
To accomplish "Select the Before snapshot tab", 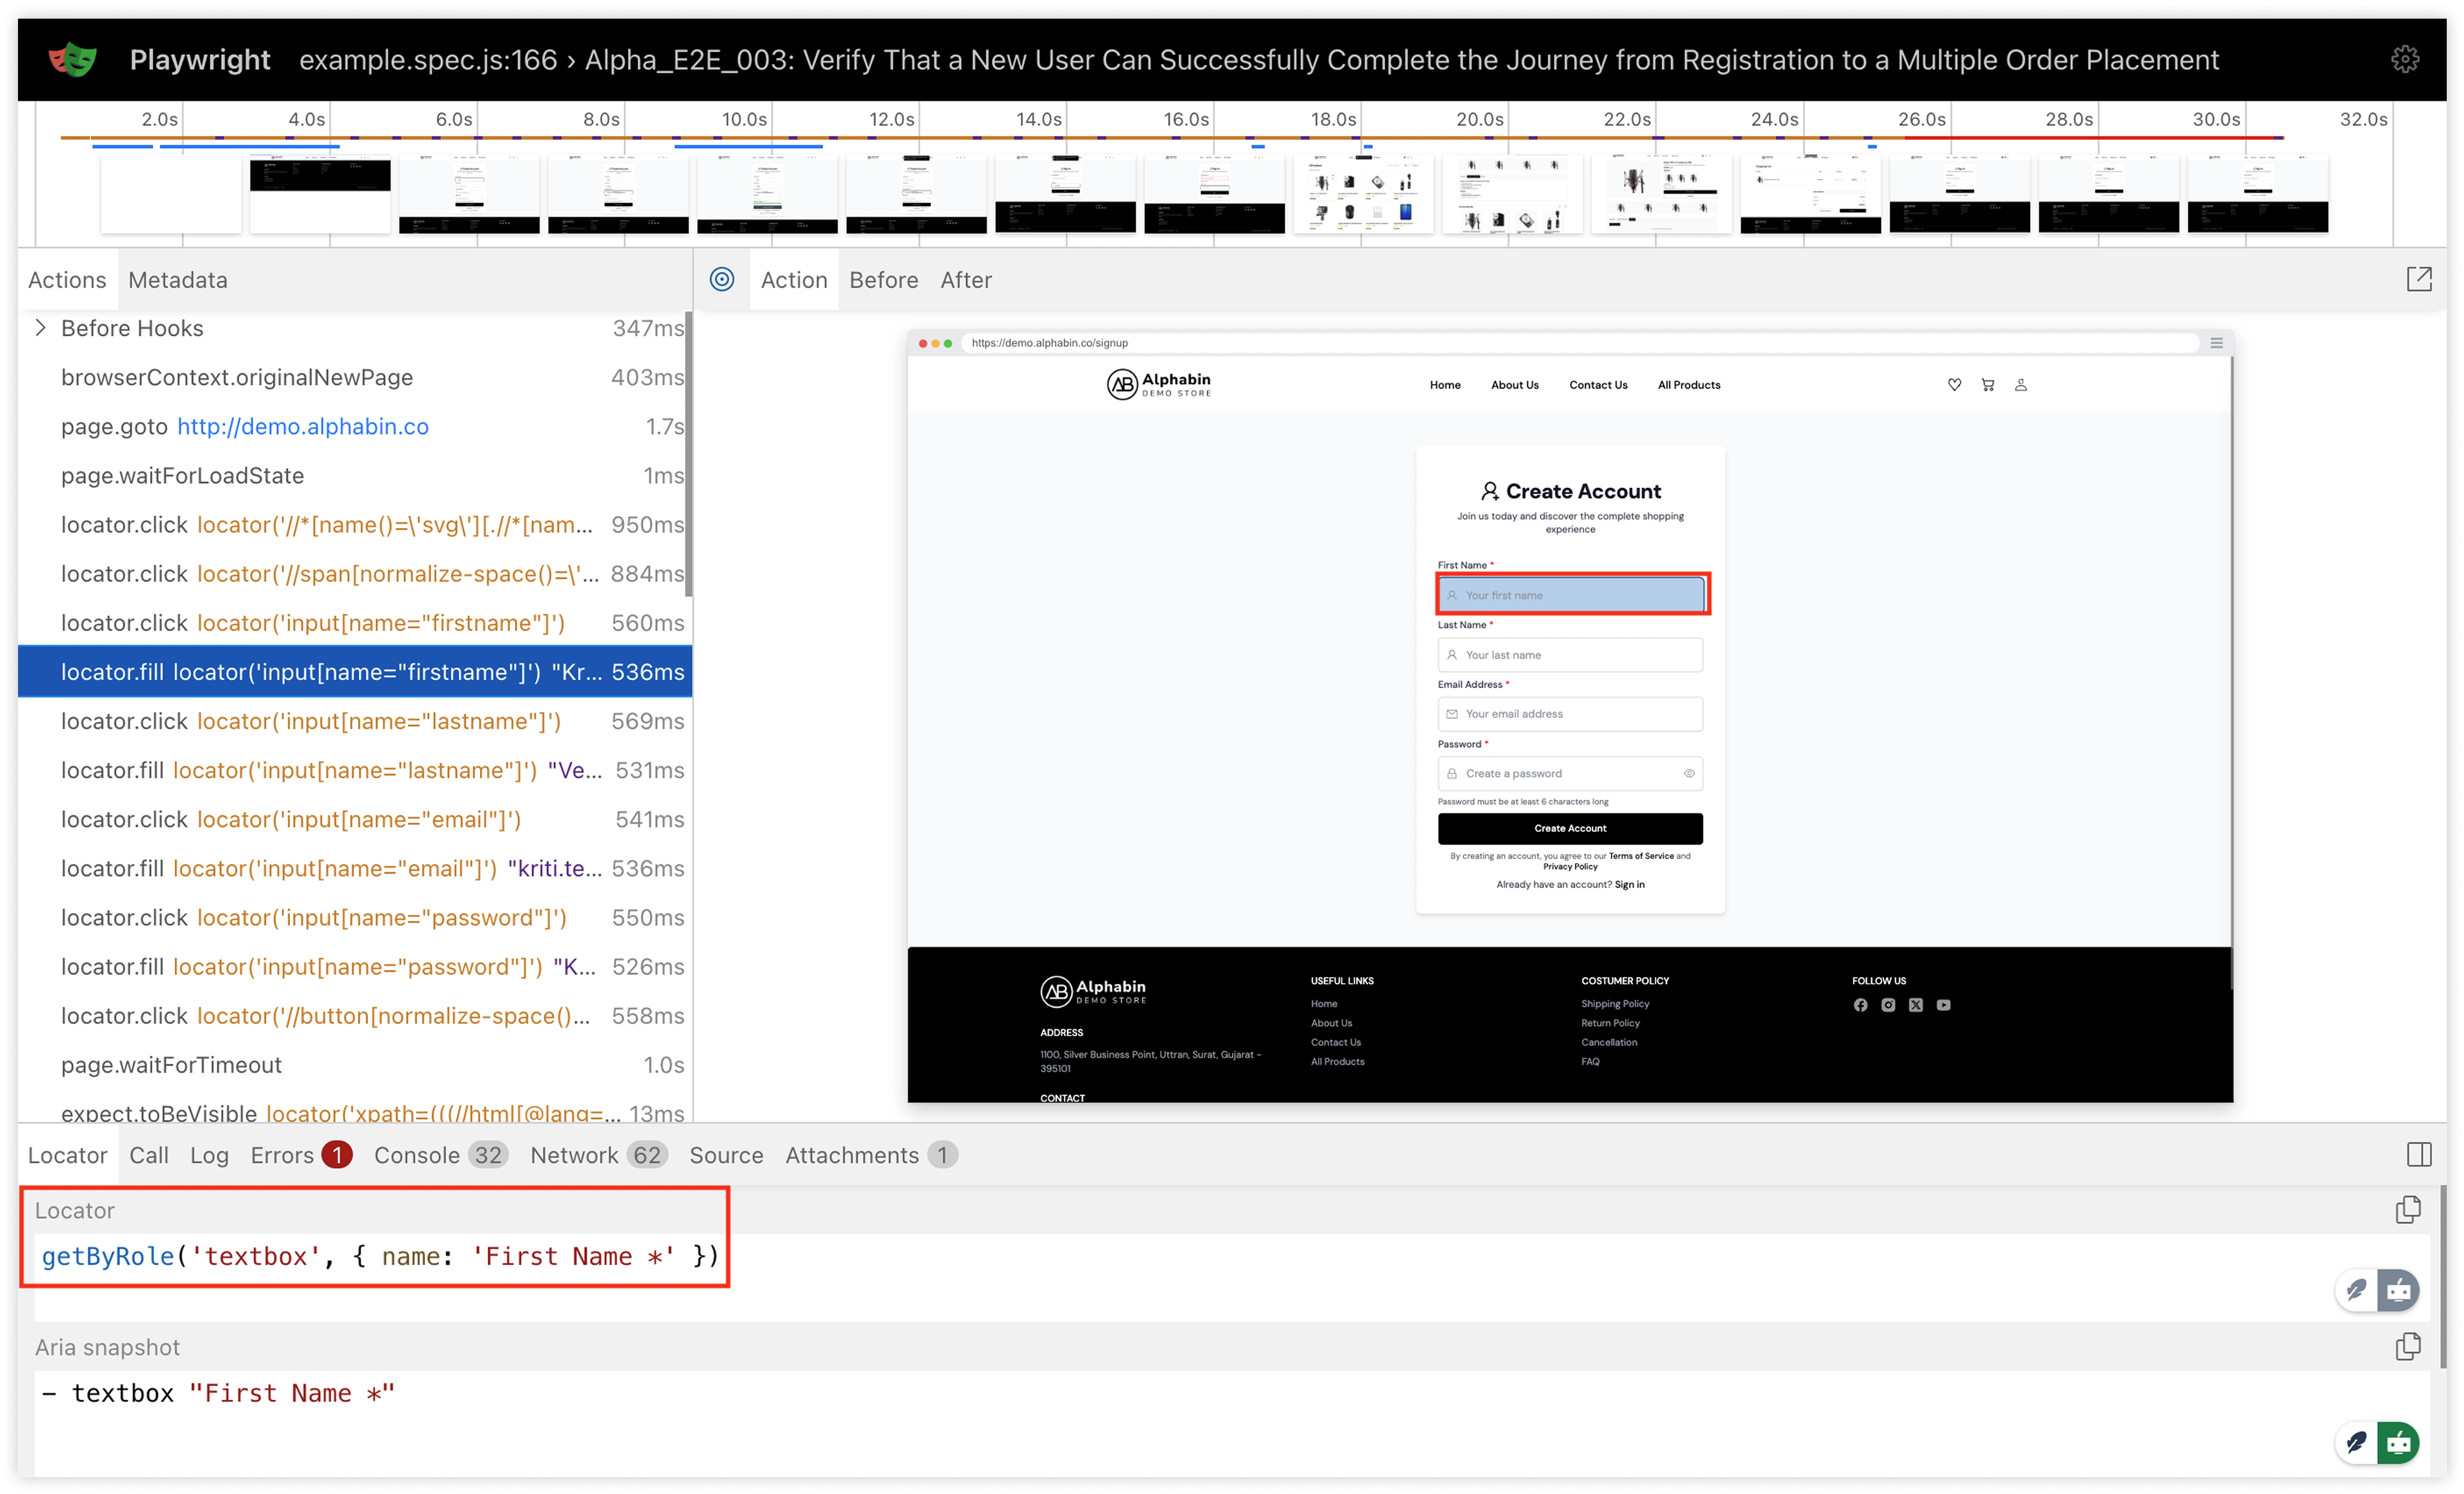I will tap(884, 280).
